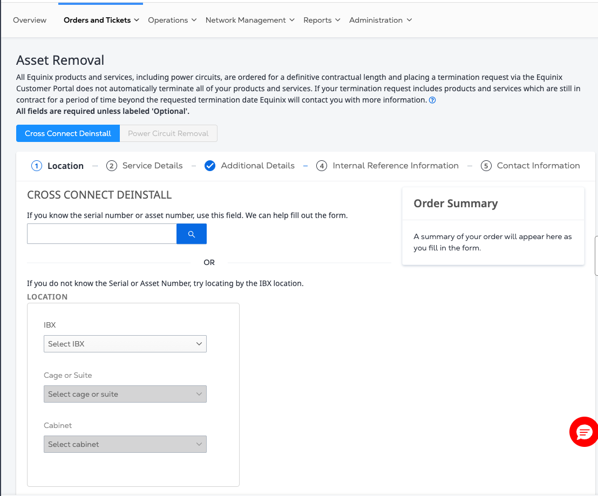Open the Select cage or suite dropdown
Screen dimensions: 598x496
(x=125, y=394)
